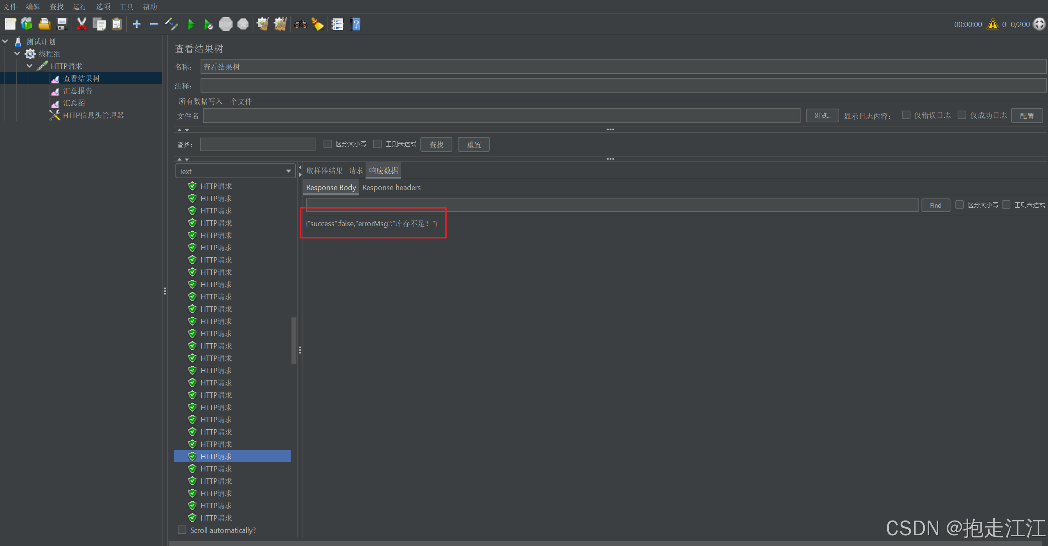The width and height of the screenshot is (1048, 546).
Task: Click the Stop test icon
Action: point(226,24)
